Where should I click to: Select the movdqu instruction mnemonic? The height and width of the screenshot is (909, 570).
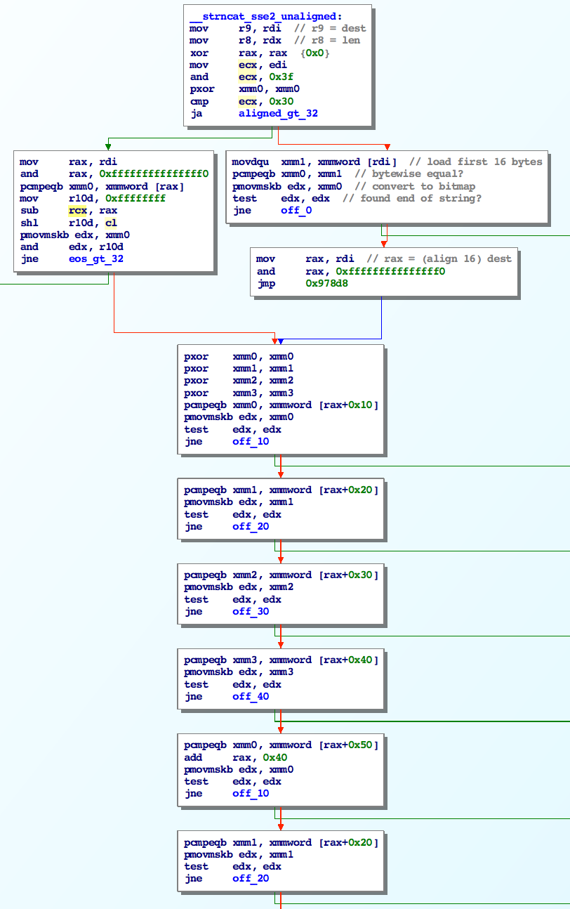tap(250, 162)
